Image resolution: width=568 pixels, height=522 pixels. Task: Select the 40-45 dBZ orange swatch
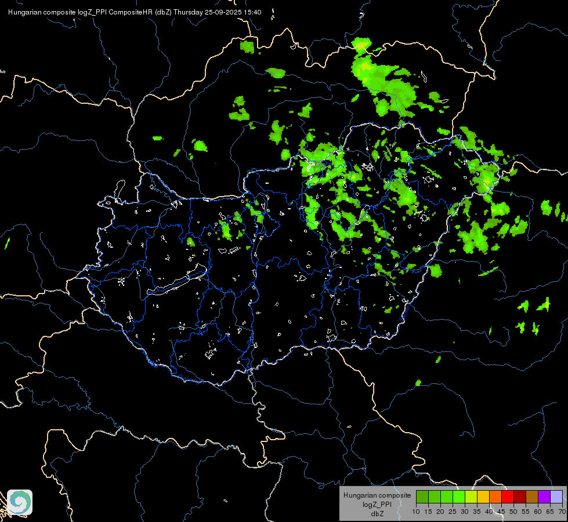495,496
